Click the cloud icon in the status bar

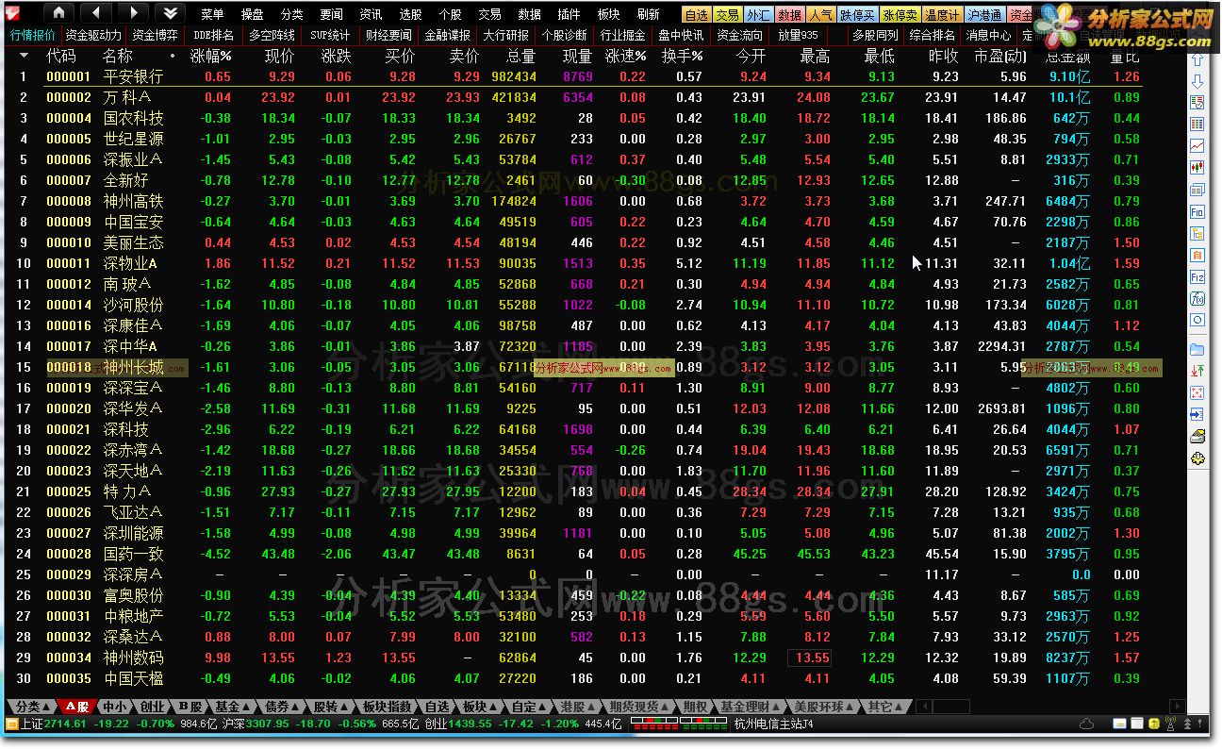point(1086,724)
